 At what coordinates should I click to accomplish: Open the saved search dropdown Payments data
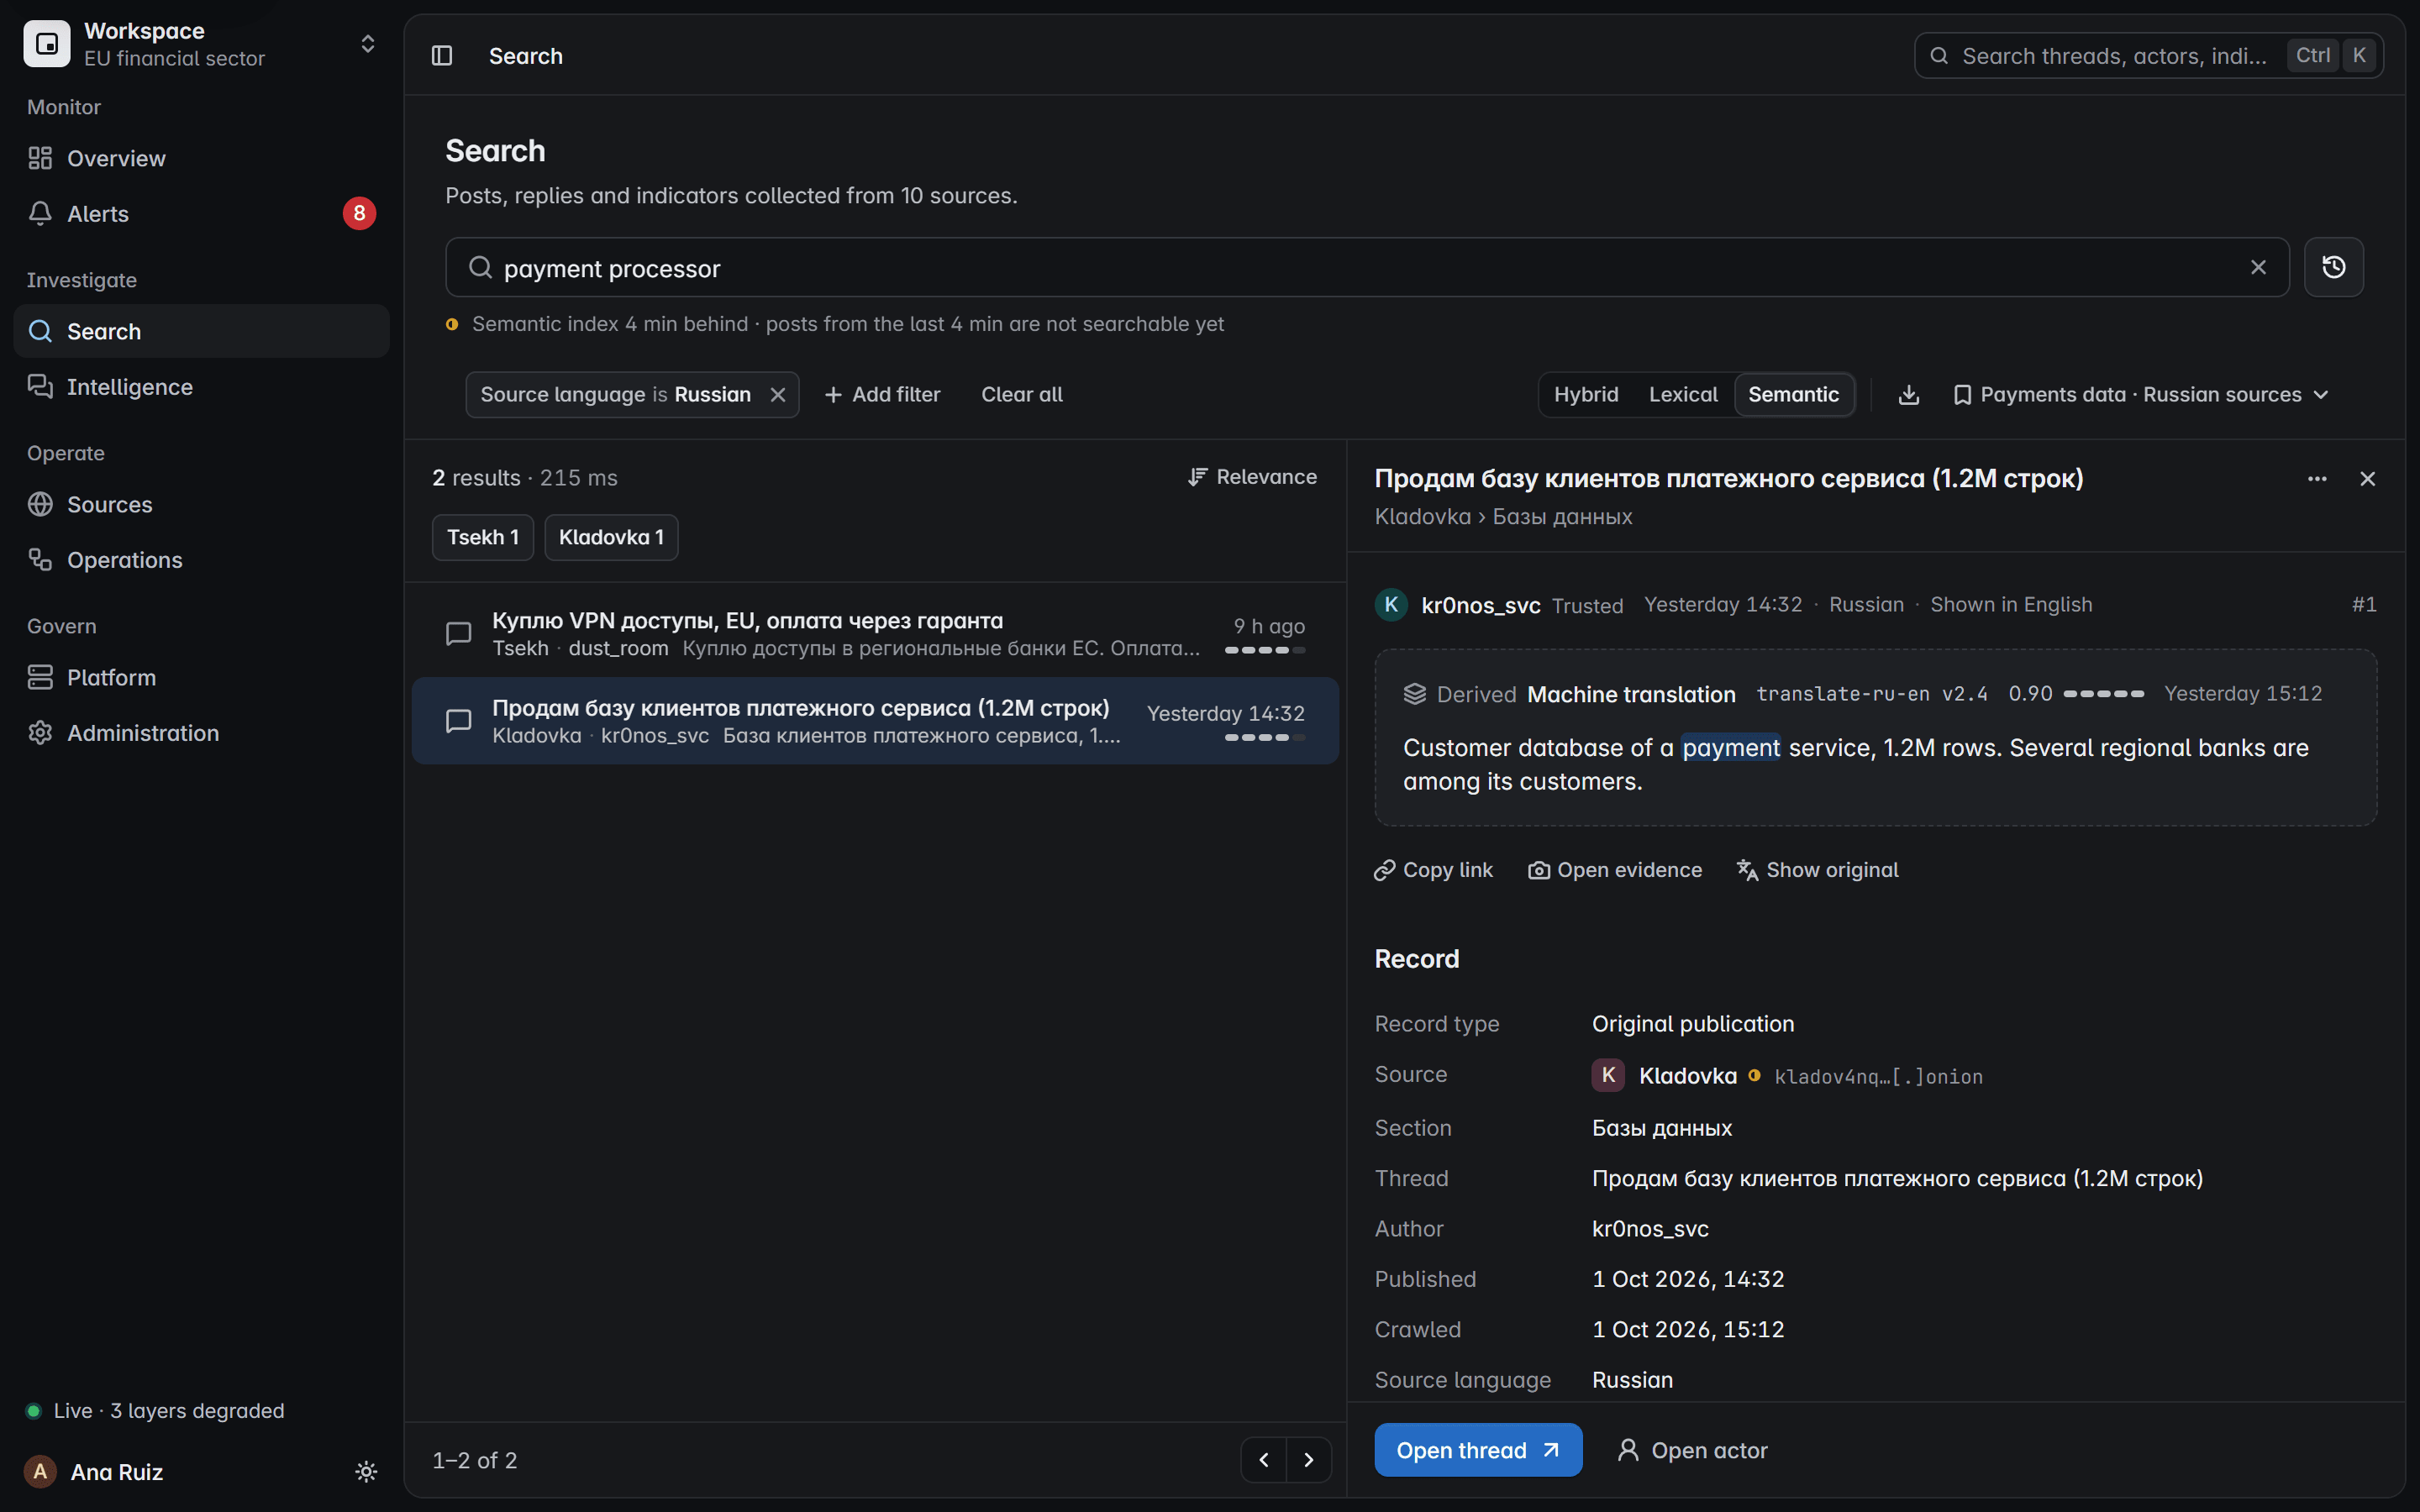pyautogui.click(x=2141, y=395)
